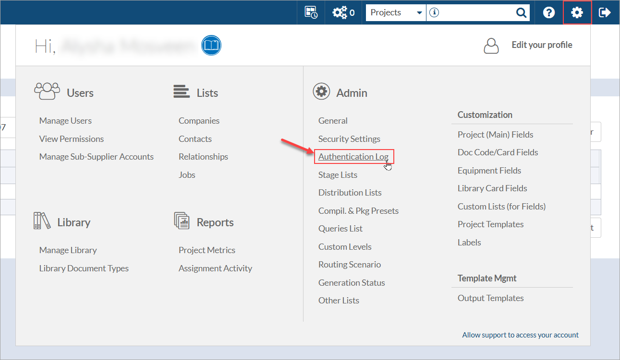Click the blue open book icon

[x=211, y=46]
